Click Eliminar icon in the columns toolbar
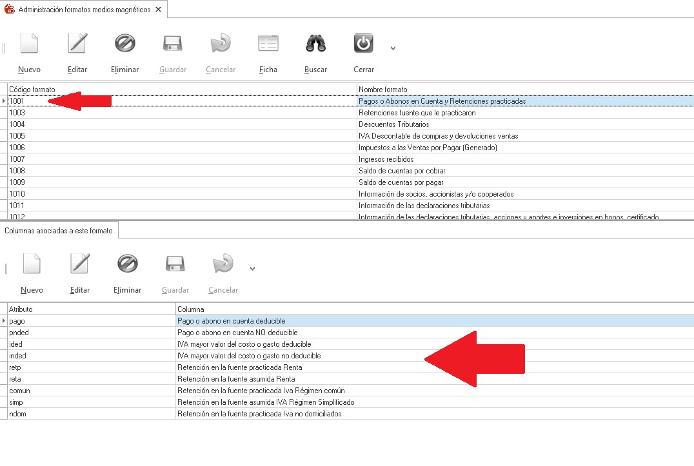The width and height of the screenshot is (694, 466). pyautogui.click(x=127, y=264)
